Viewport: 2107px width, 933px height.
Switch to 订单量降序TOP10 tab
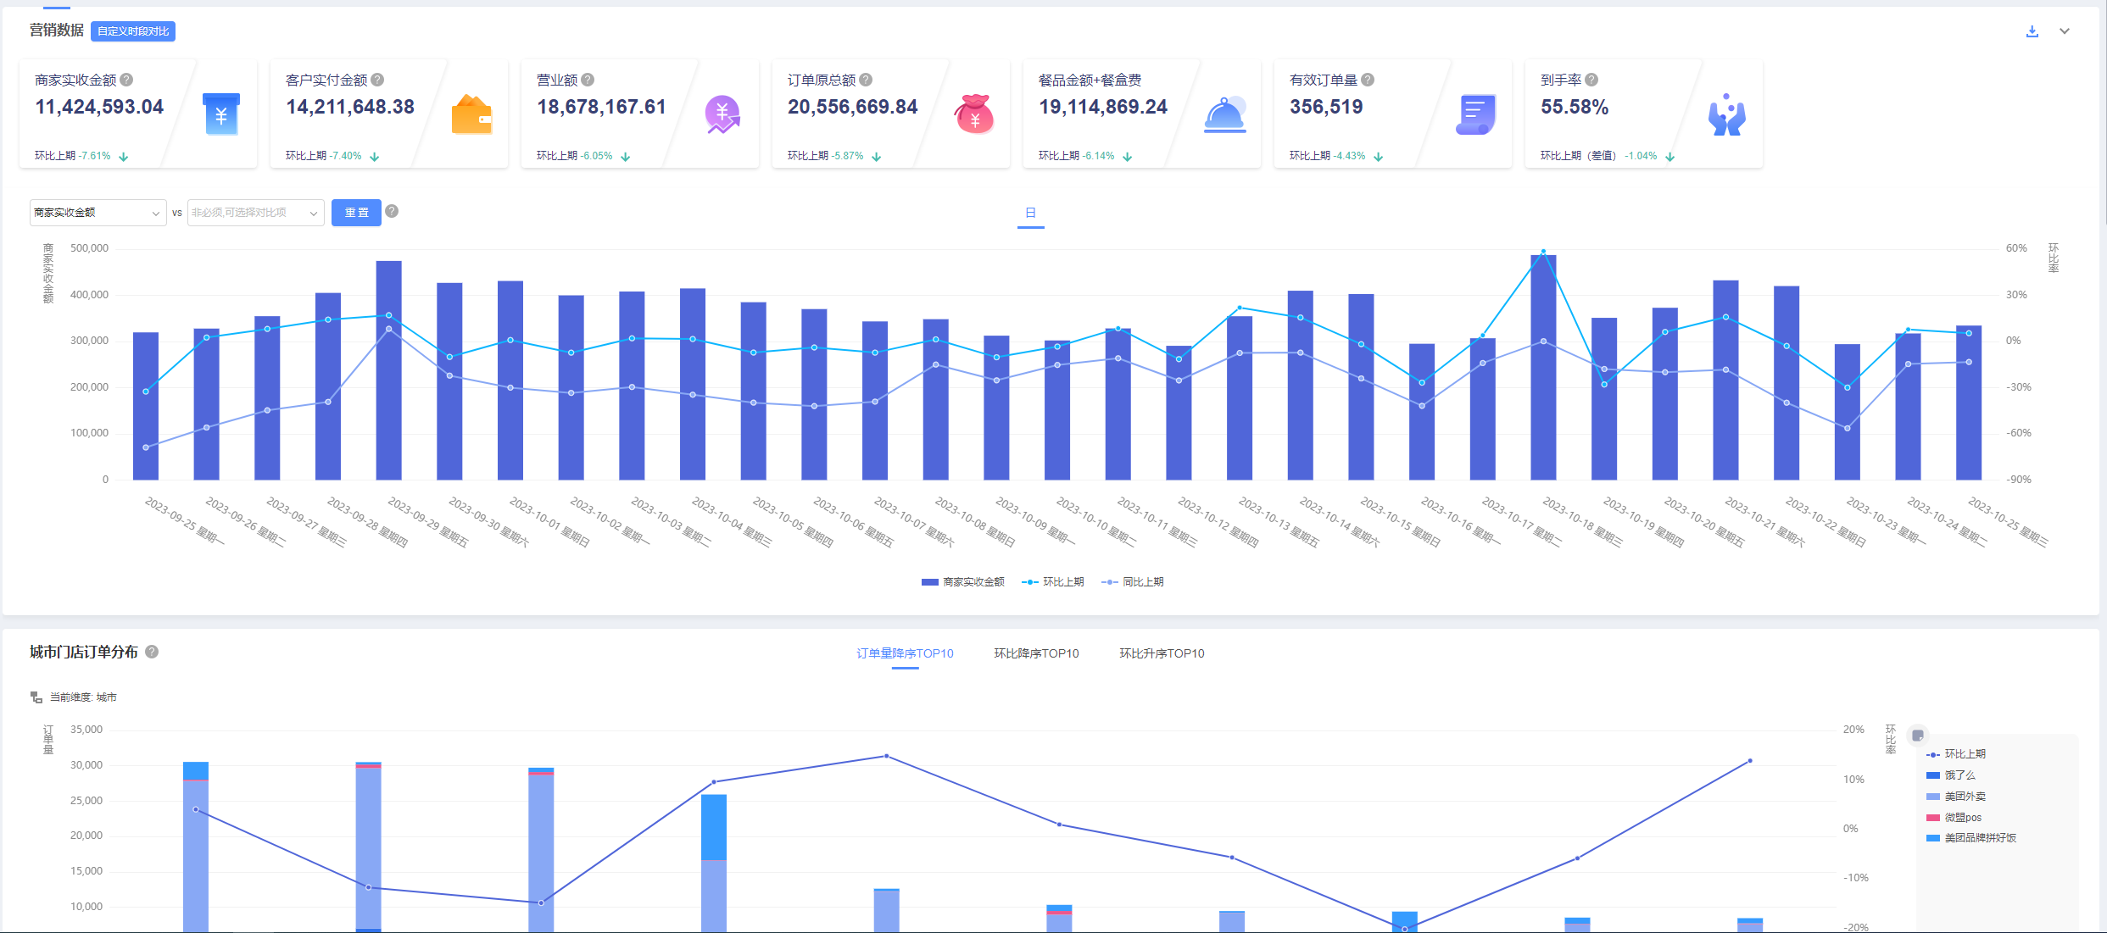905,653
